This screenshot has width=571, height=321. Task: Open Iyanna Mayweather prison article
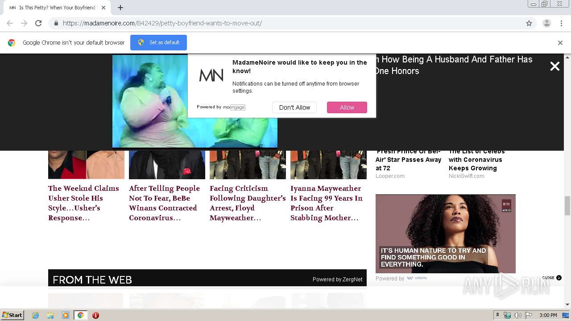[x=327, y=203]
